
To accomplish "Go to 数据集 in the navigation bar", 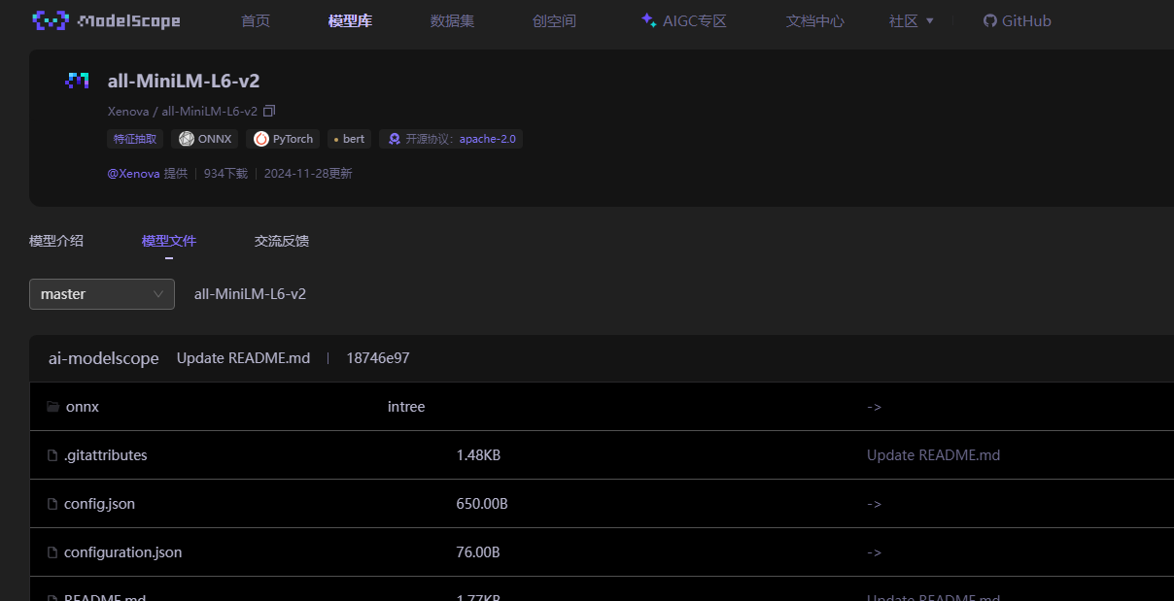I will (x=452, y=20).
